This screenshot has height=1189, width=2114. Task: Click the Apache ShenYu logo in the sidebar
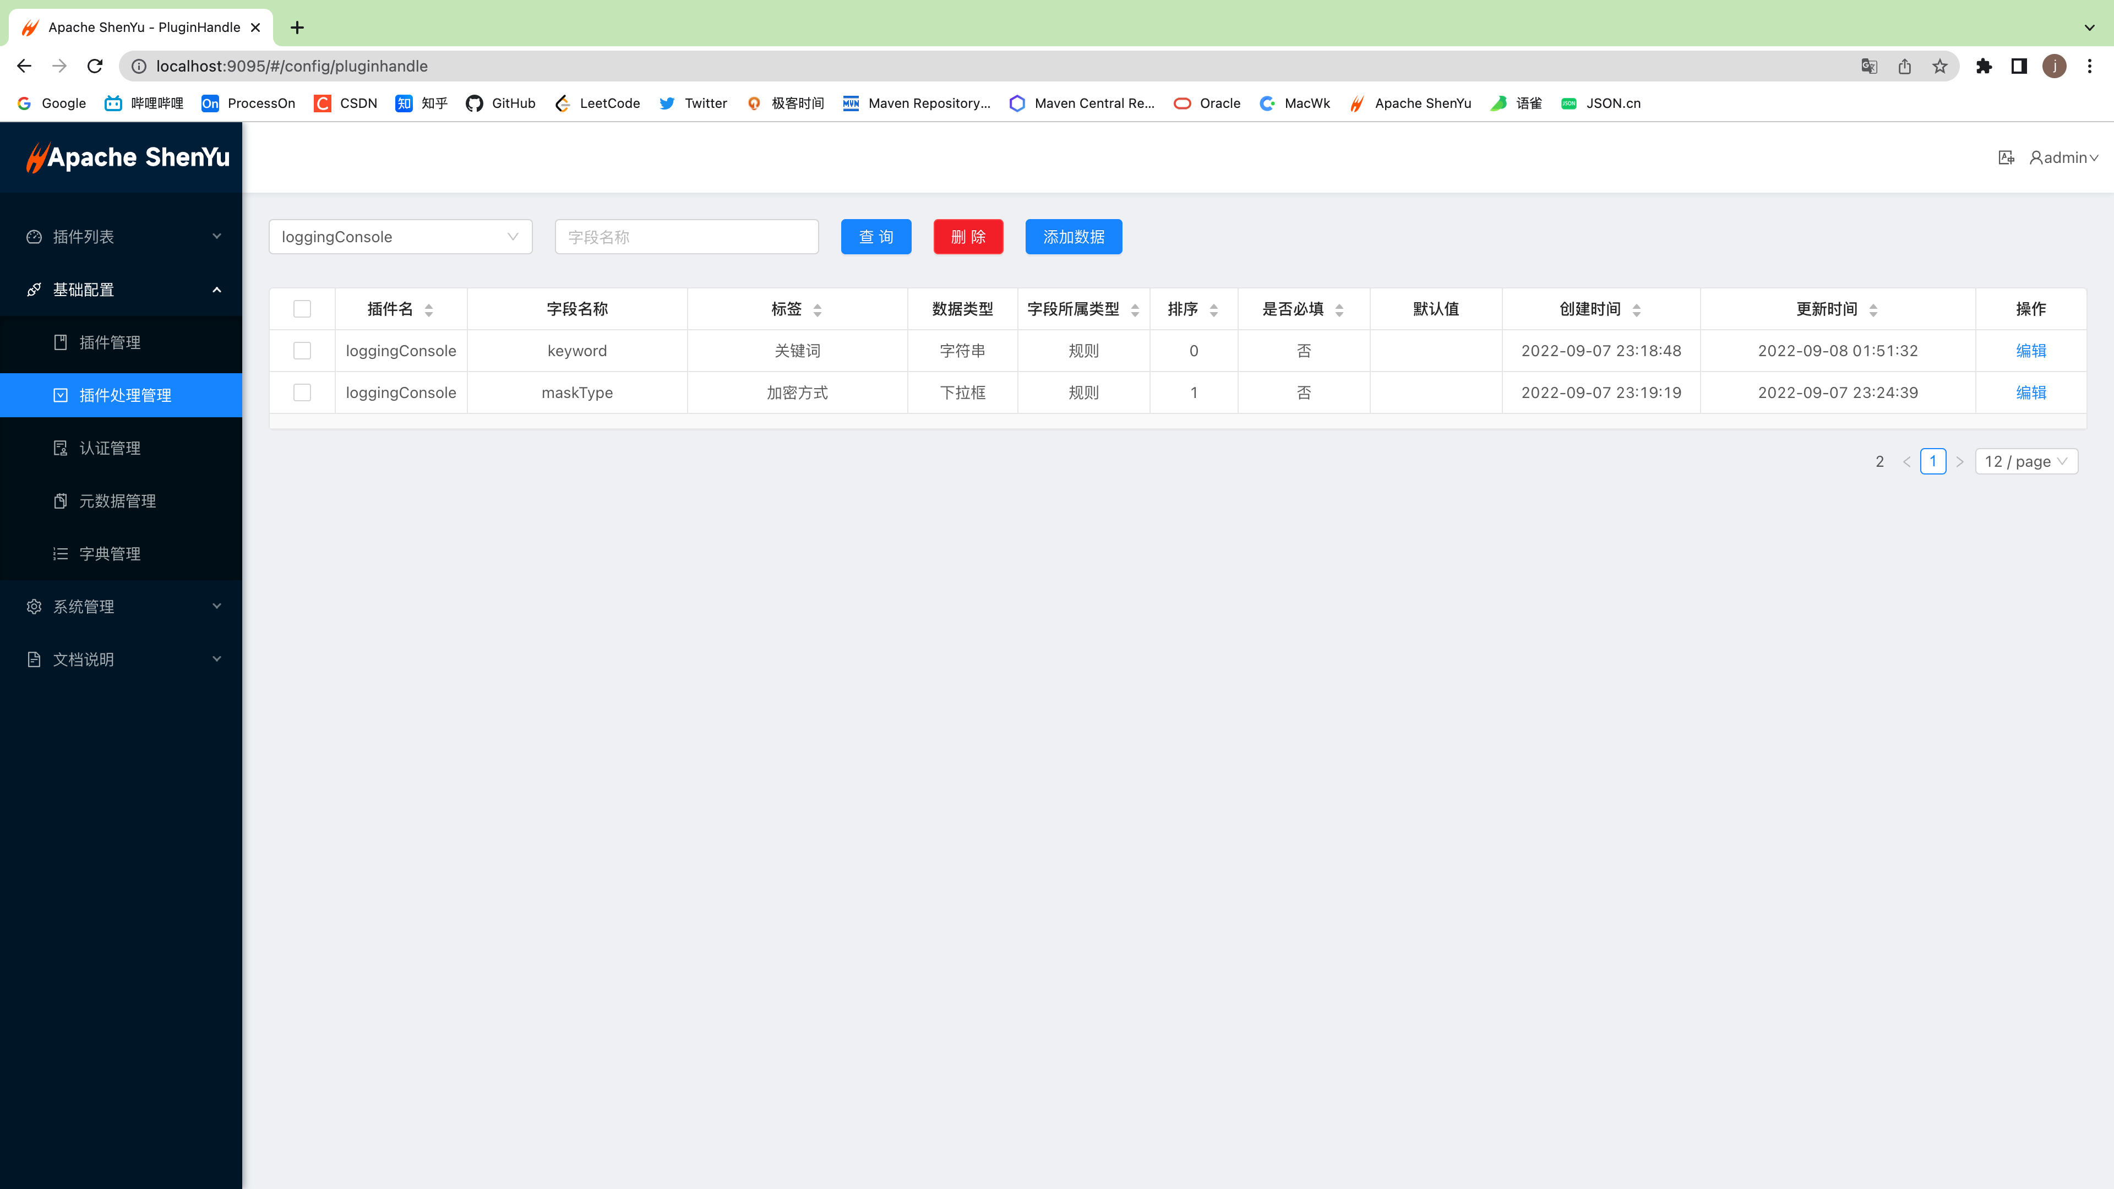pyautogui.click(x=127, y=157)
